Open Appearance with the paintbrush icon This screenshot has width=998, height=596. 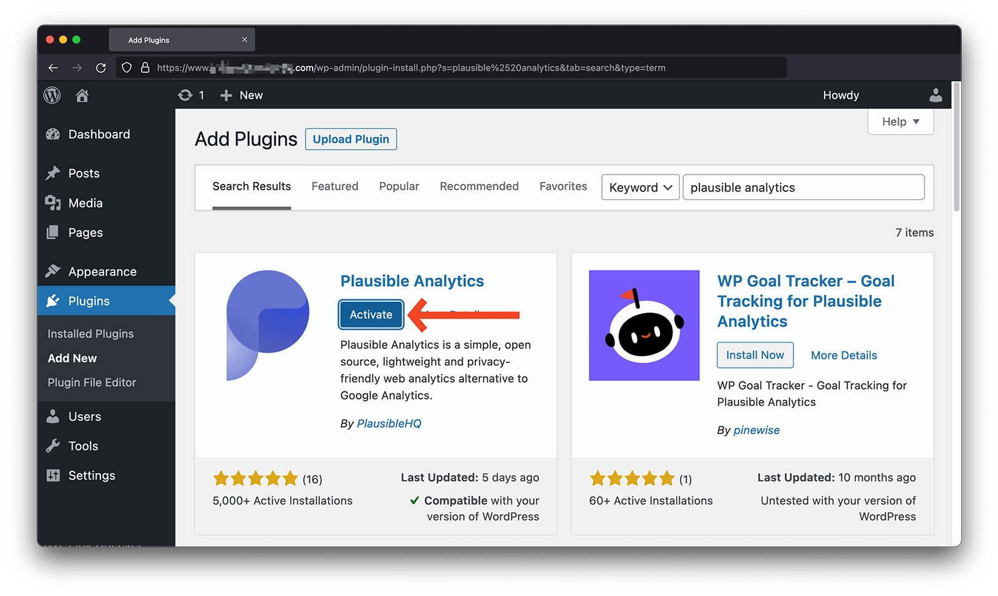pos(52,271)
